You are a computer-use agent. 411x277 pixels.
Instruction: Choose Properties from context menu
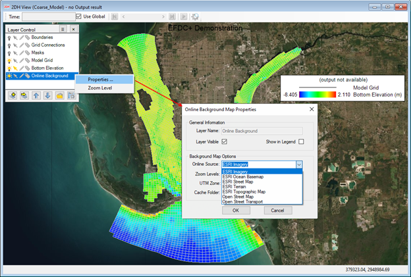tap(104, 80)
